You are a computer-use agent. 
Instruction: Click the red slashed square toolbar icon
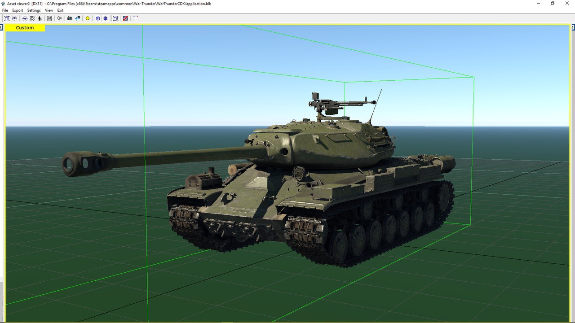(125, 18)
